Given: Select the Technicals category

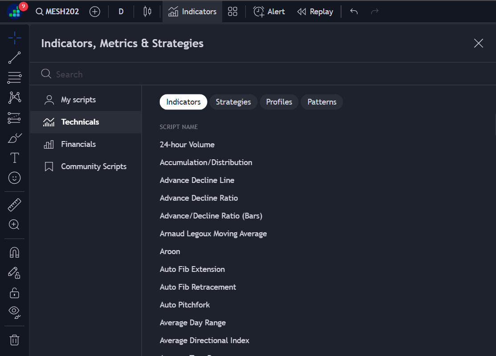Looking at the screenshot, I should (86, 122).
